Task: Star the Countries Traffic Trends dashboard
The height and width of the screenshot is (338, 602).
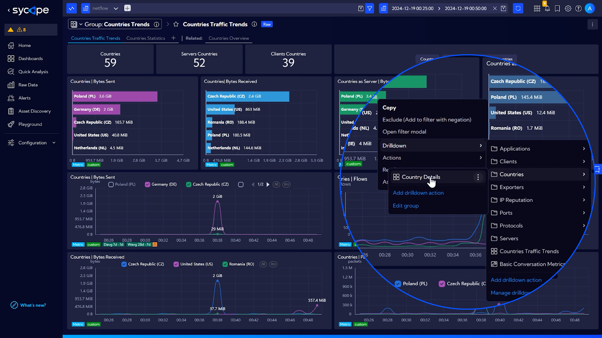Action: (176, 24)
